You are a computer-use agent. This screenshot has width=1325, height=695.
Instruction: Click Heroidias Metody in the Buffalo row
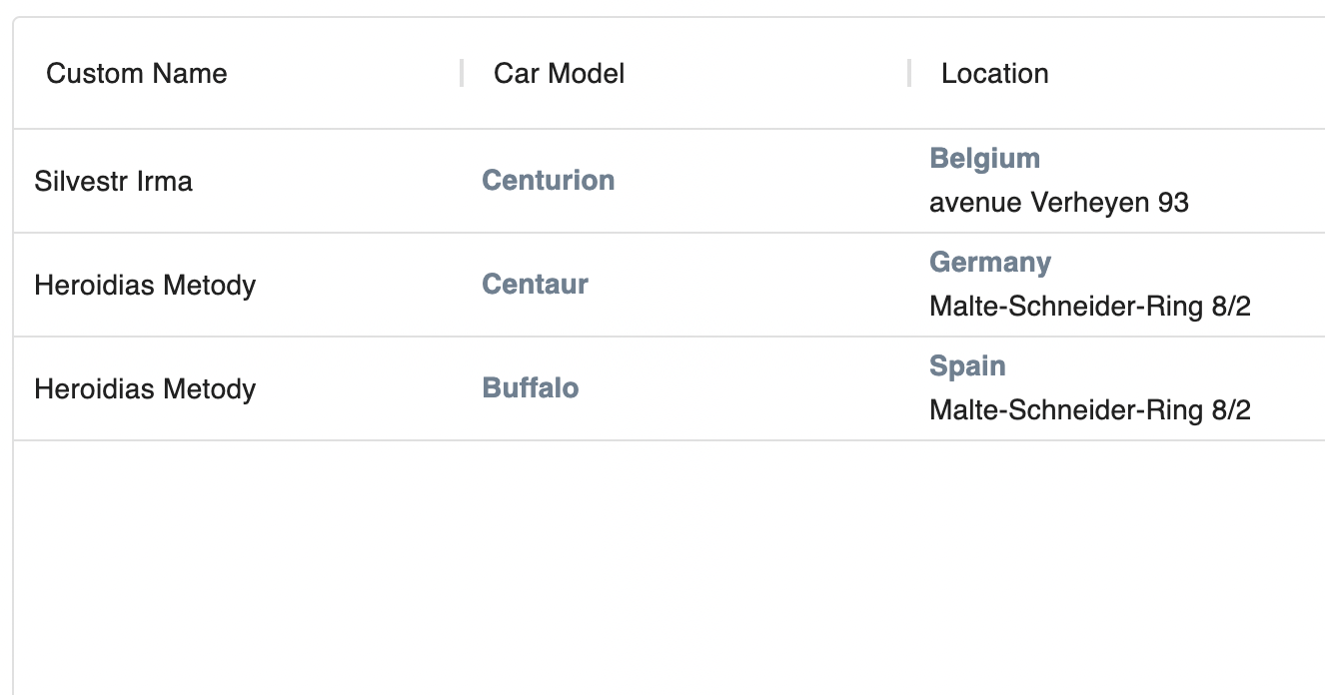[x=145, y=389]
